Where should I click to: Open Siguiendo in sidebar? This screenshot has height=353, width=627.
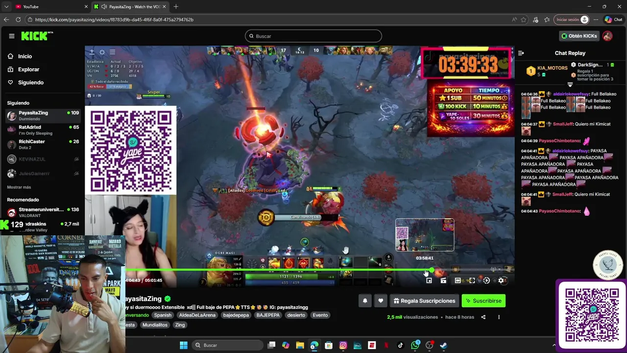click(x=30, y=82)
